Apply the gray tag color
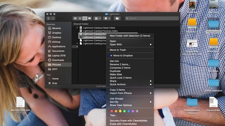 (137, 111)
